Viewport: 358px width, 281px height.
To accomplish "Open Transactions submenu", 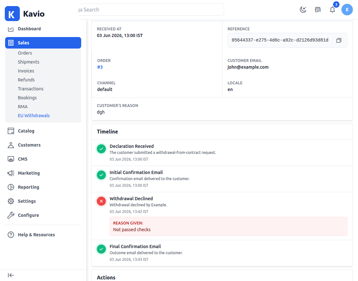I will (x=31, y=89).
